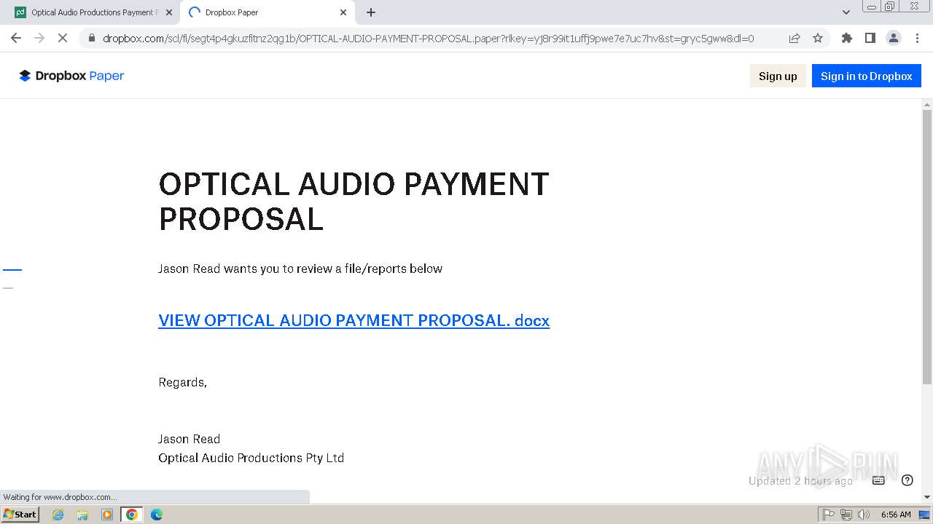Image resolution: width=933 pixels, height=524 pixels.
Task: Close the Dropbox Paper tab
Action: coord(343,12)
